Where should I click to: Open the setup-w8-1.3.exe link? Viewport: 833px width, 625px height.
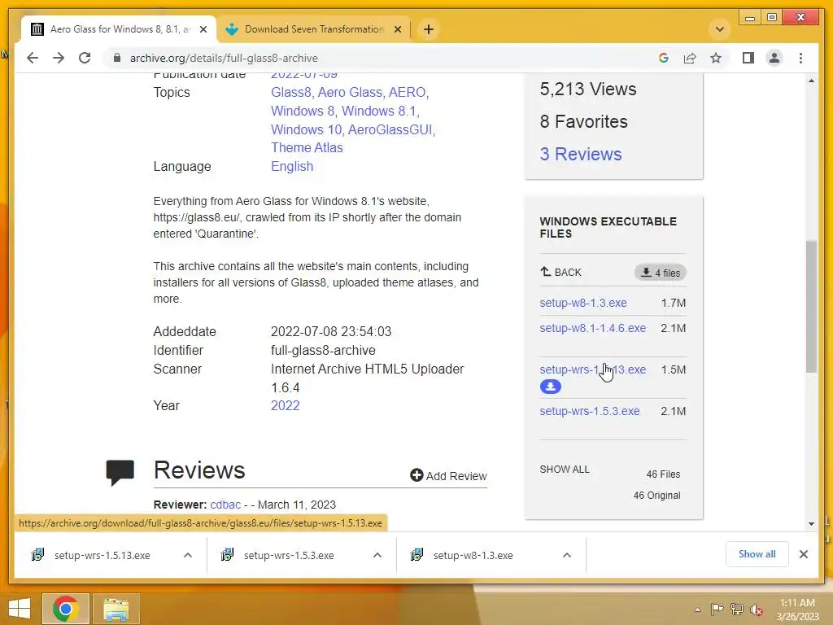tap(582, 303)
